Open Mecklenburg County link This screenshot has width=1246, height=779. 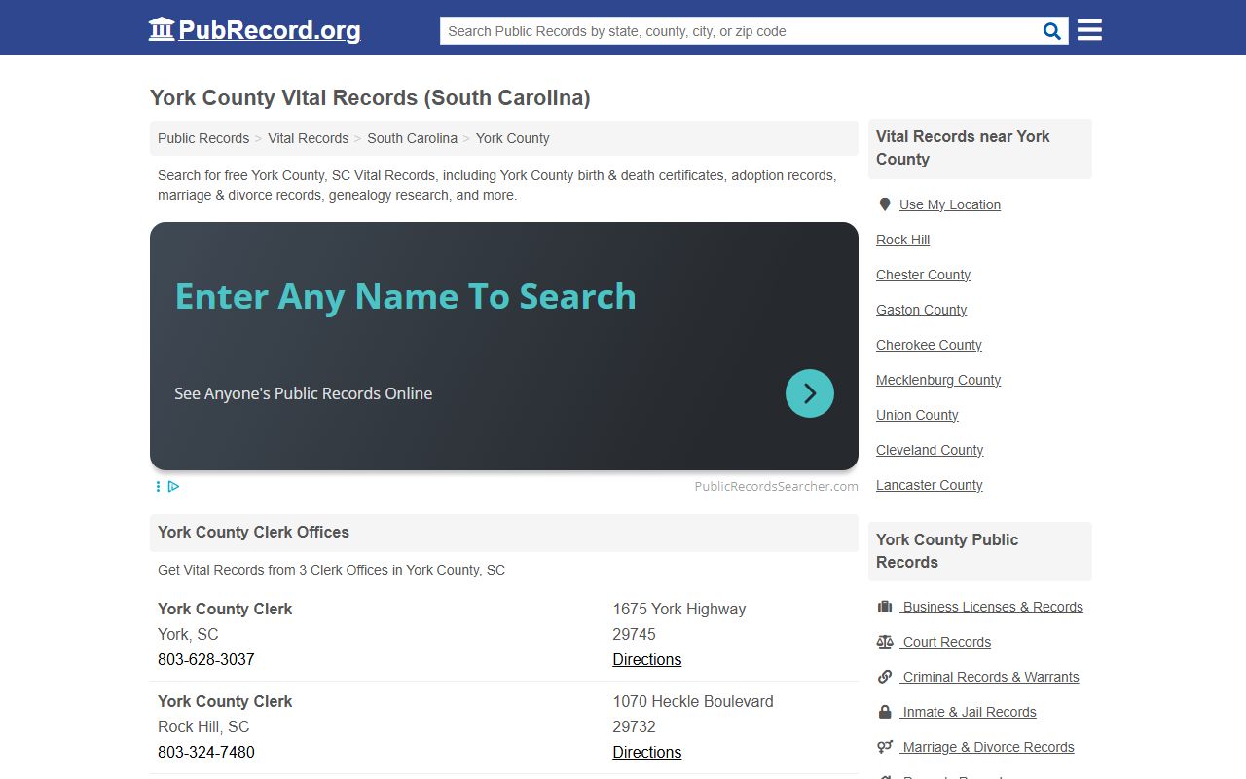(938, 380)
